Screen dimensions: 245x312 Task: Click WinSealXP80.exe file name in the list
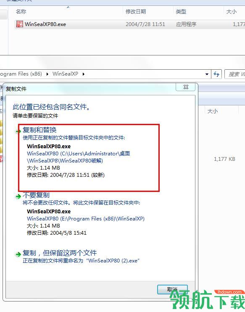pyautogui.click(x=45, y=24)
